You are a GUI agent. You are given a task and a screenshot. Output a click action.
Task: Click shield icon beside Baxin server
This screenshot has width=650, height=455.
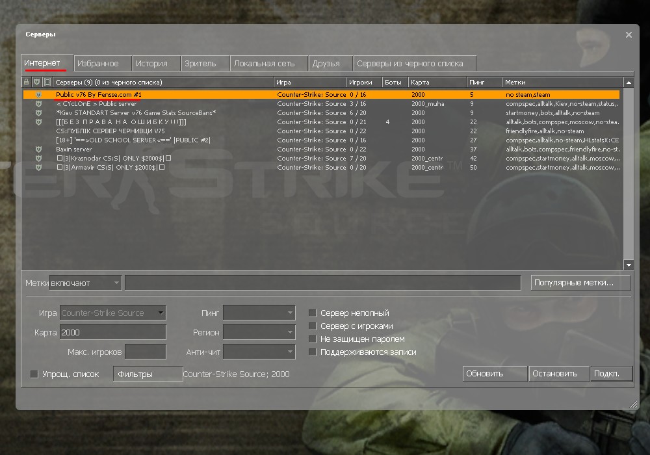(x=38, y=149)
